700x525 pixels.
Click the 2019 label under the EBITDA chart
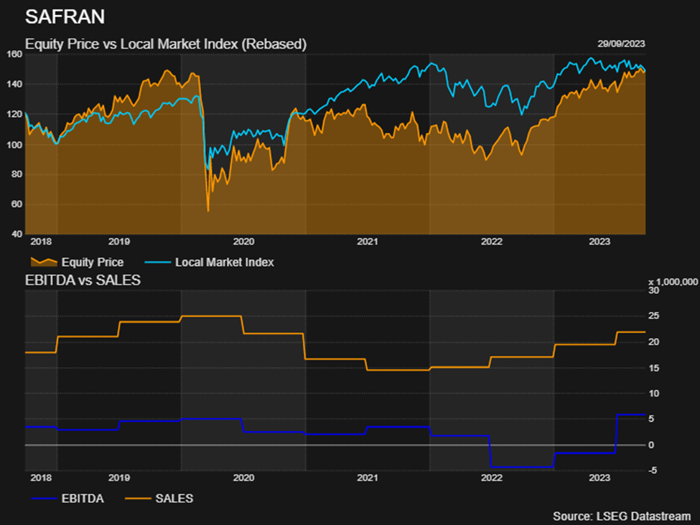(x=119, y=478)
